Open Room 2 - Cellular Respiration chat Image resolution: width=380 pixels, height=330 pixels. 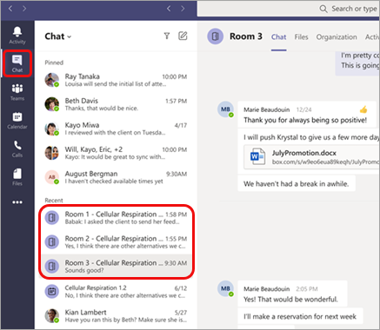pos(117,242)
